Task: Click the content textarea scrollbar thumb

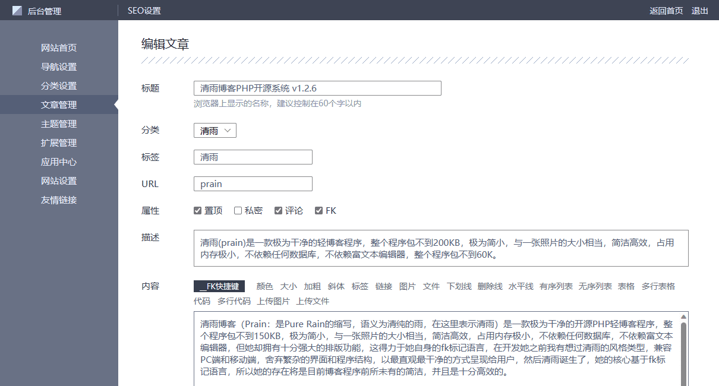Action: 683,354
